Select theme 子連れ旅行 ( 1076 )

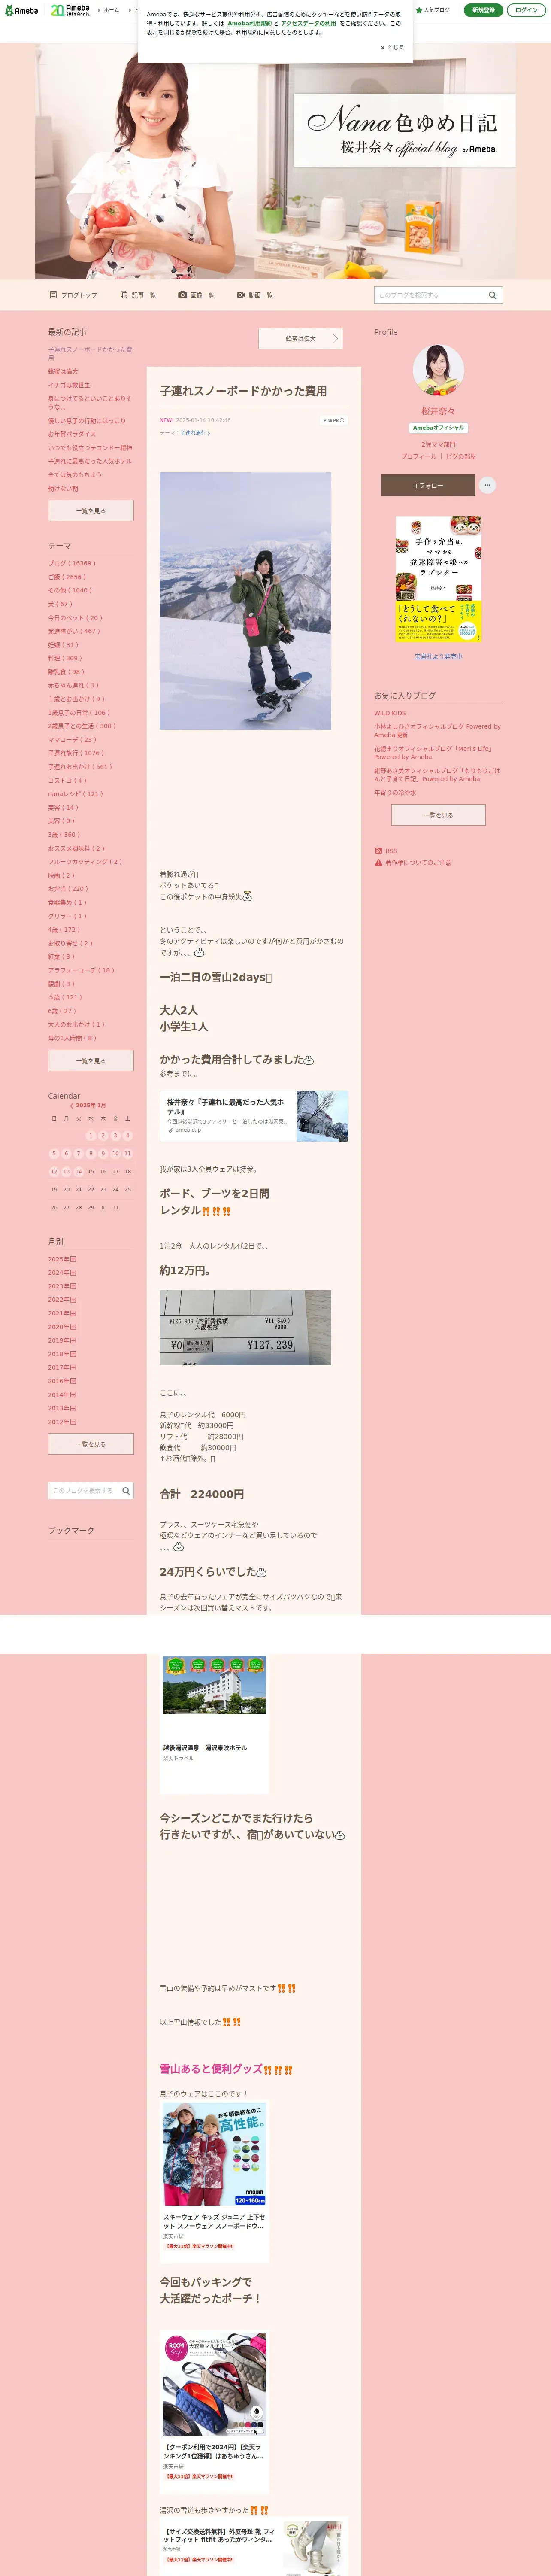click(76, 753)
